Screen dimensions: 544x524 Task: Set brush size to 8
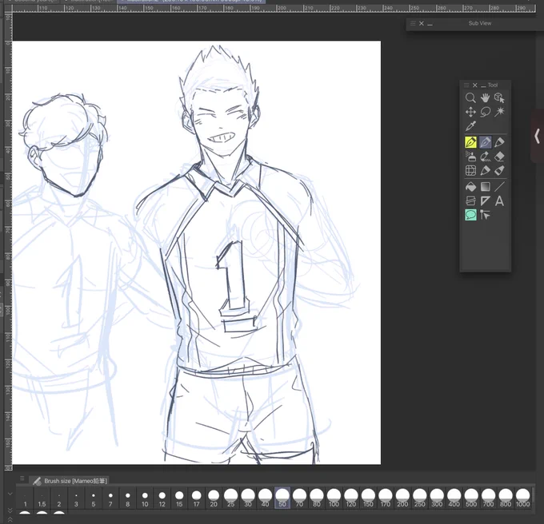click(x=128, y=498)
